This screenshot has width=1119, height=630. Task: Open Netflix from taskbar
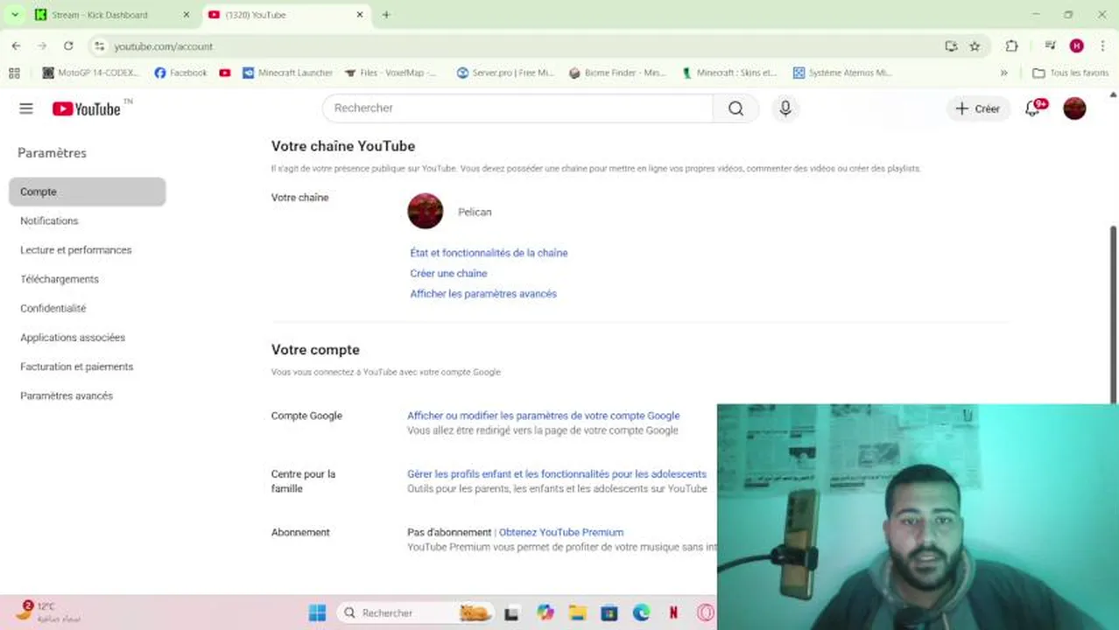pyautogui.click(x=673, y=613)
